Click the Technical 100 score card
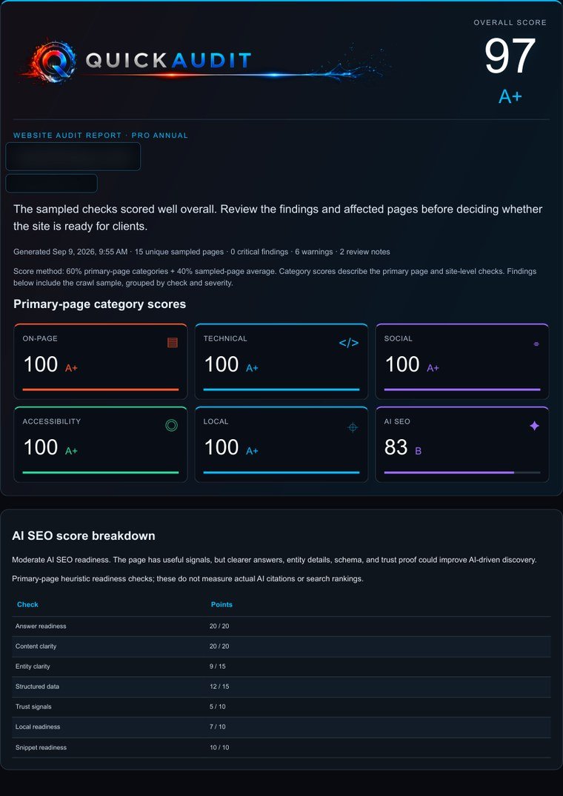This screenshot has height=796, width=563. (x=281, y=361)
